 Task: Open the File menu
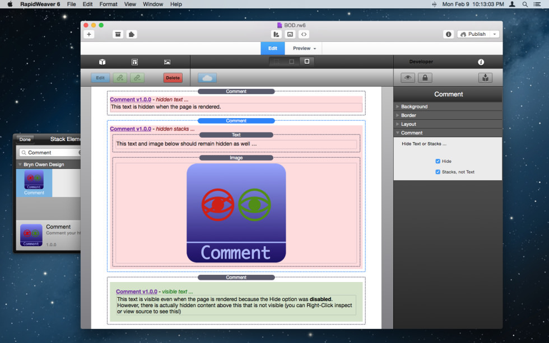coord(72,4)
